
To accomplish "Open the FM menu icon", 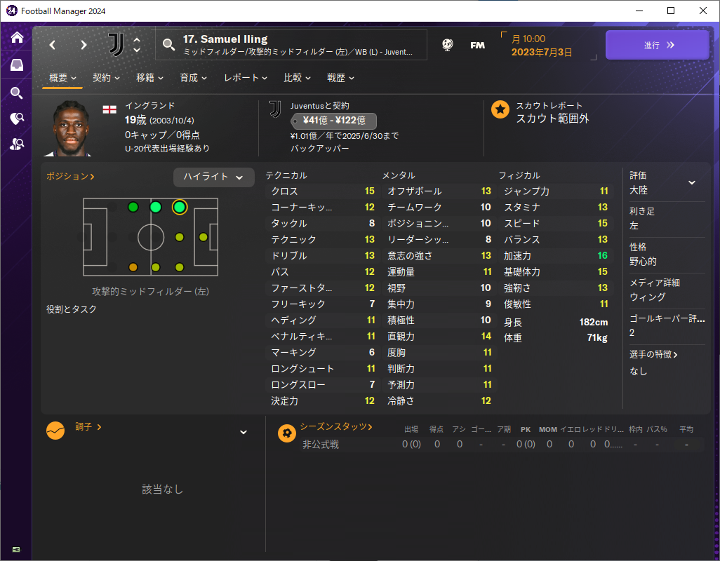I will click(x=478, y=45).
